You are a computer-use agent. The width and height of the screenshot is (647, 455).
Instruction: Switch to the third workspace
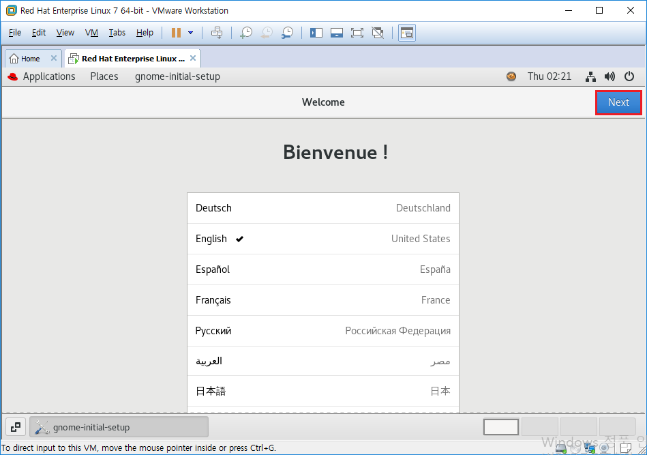click(579, 427)
